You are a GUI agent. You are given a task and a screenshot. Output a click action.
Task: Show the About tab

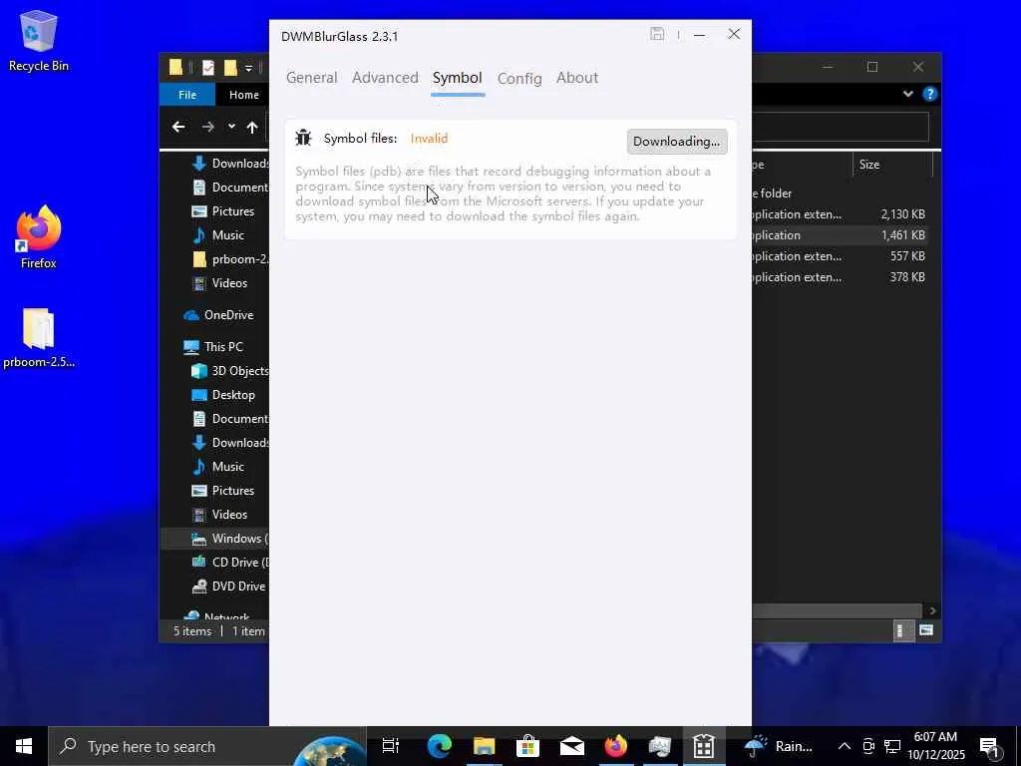coord(577,78)
